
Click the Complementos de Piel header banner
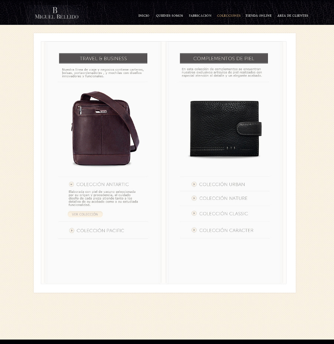[224, 58]
